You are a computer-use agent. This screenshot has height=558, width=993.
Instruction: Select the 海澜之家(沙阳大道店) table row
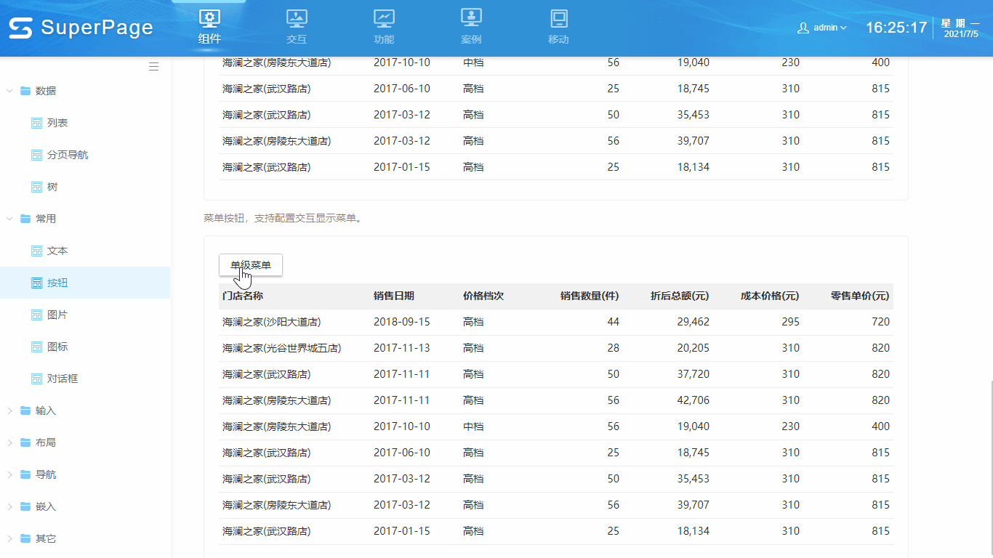pos(271,322)
